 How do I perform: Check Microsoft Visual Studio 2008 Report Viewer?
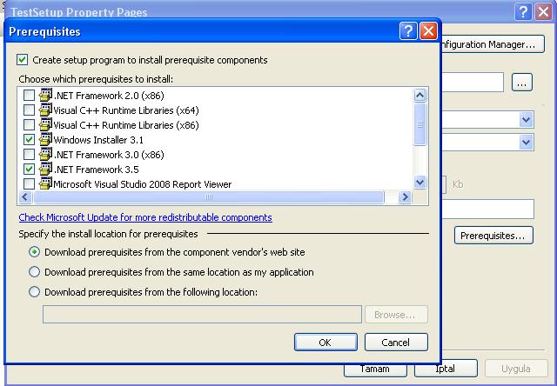(x=29, y=183)
